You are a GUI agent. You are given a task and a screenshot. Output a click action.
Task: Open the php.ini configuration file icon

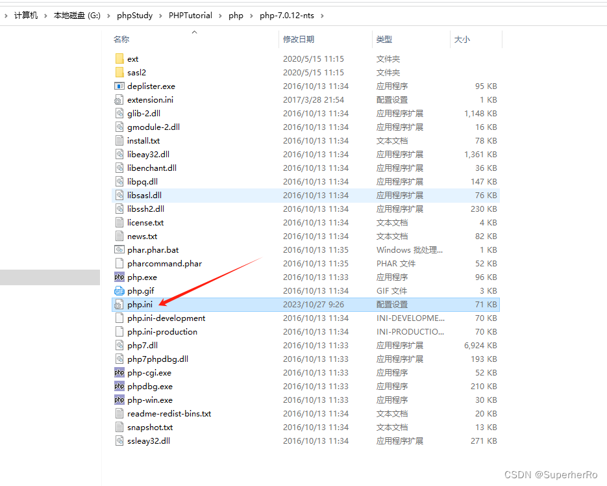(119, 304)
